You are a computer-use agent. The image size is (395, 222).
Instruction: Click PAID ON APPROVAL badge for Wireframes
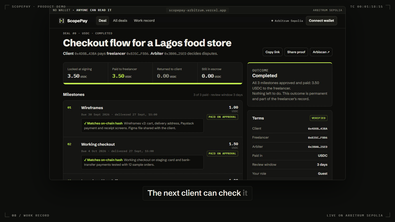[x=222, y=117]
